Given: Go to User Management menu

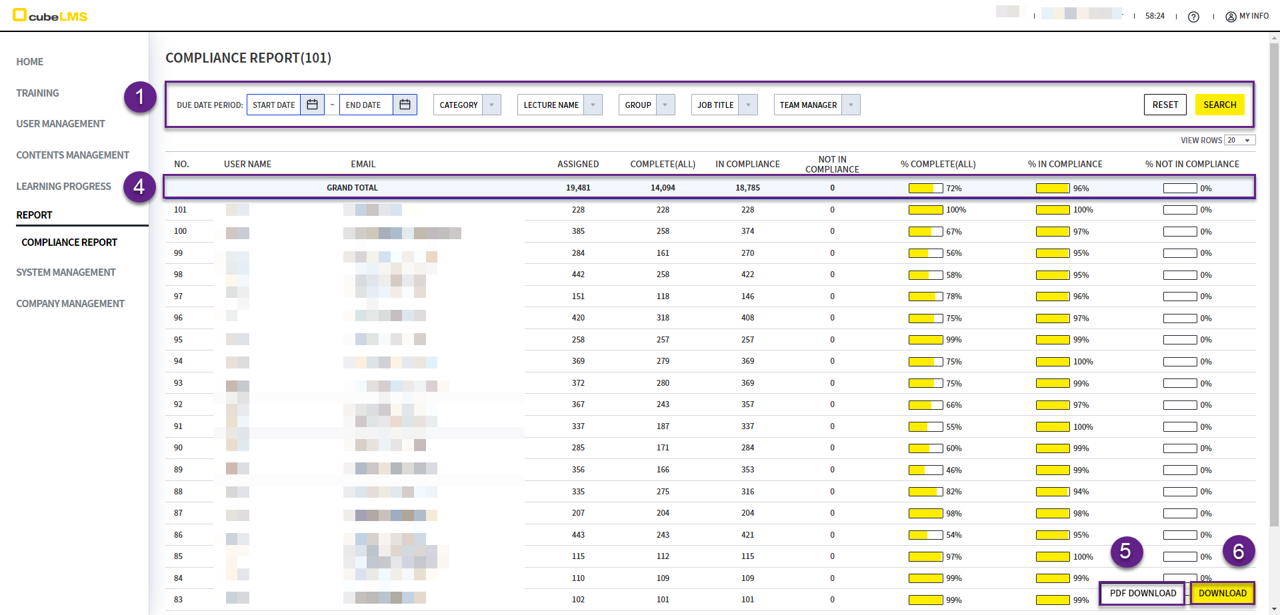Looking at the screenshot, I should click(x=61, y=124).
